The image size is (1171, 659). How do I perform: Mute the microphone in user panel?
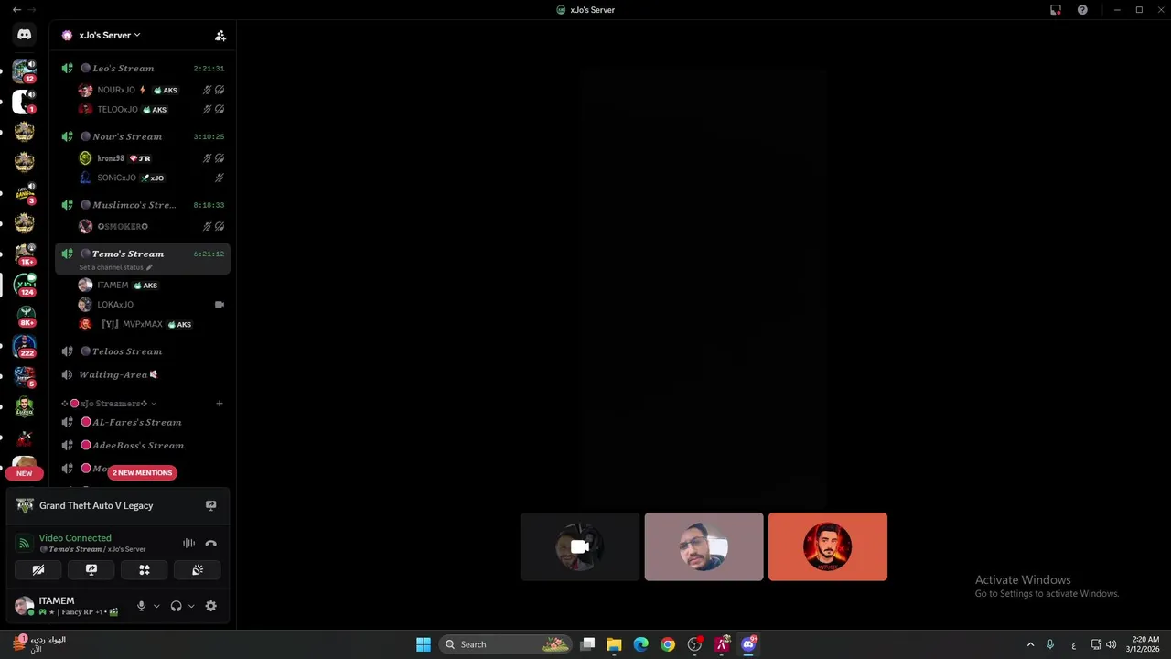(141, 606)
